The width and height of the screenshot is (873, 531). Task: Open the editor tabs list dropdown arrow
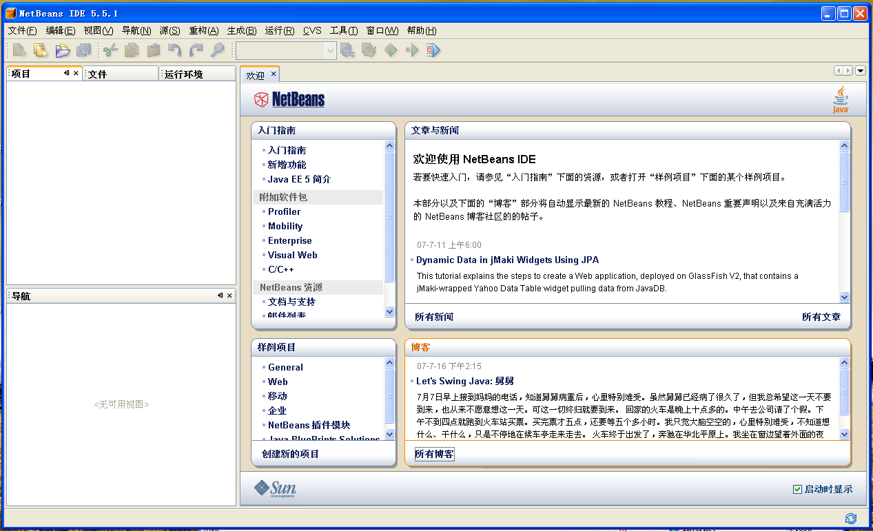coord(860,70)
